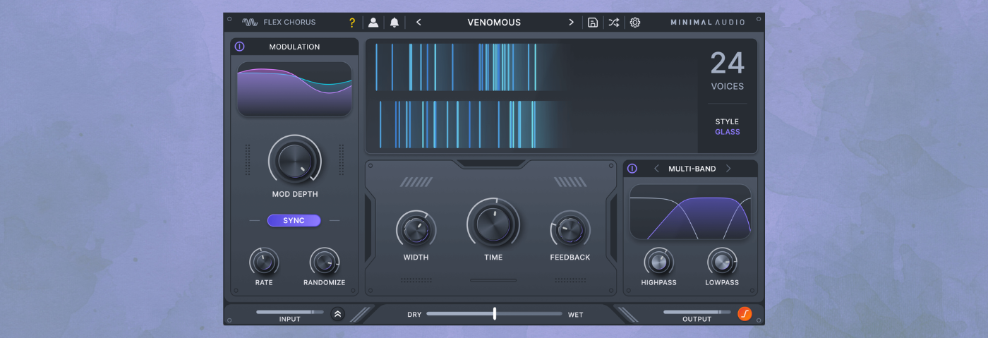Click the modulation waveform display
This screenshot has height=338, width=988.
pyautogui.click(x=294, y=89)
